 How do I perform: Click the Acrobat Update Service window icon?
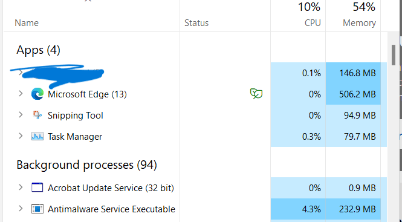point(37,188)
